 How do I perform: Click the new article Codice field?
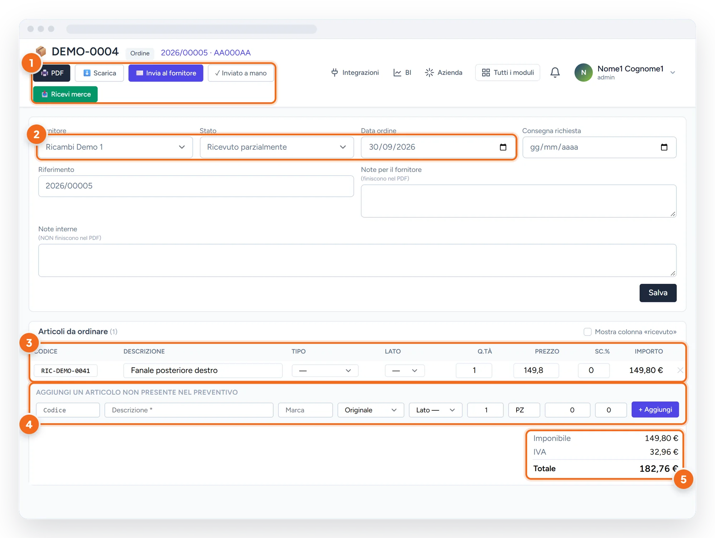[68, 410]
